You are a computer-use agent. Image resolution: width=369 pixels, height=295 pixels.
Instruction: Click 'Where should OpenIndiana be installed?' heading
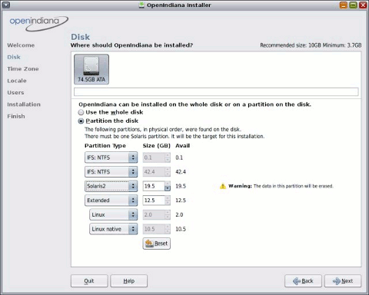point(131,45)
